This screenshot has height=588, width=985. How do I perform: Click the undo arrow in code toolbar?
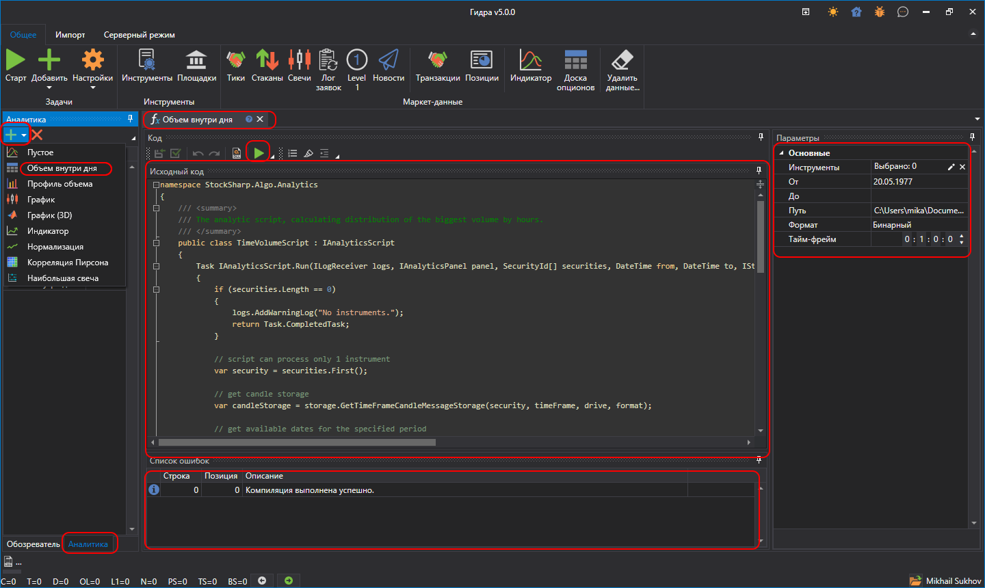(x=198, y=154)
